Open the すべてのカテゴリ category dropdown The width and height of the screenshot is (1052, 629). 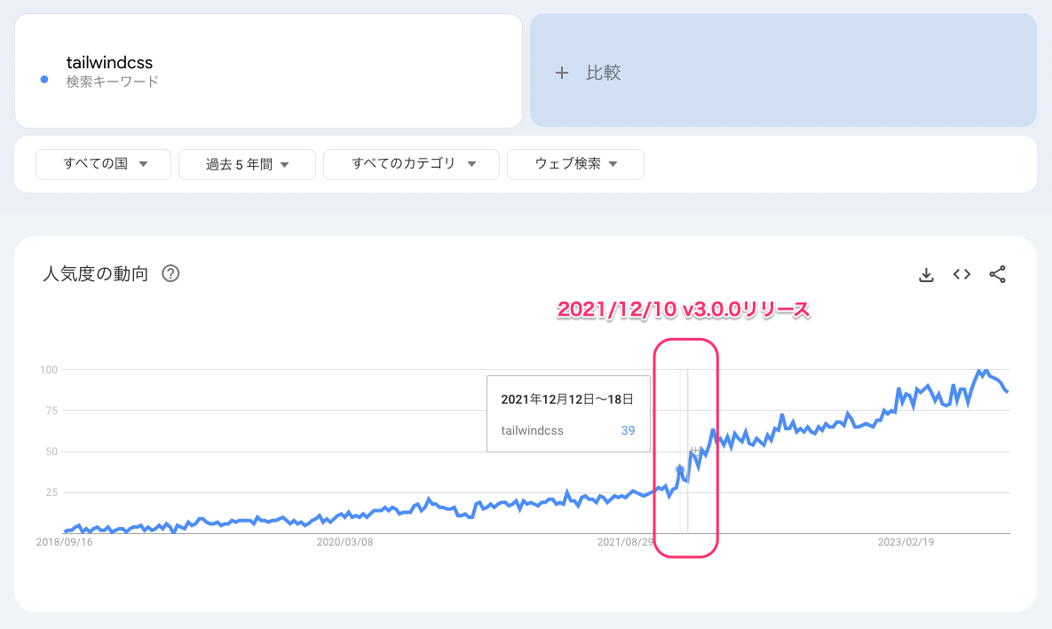pyautogui.click(x=411, y=164)
